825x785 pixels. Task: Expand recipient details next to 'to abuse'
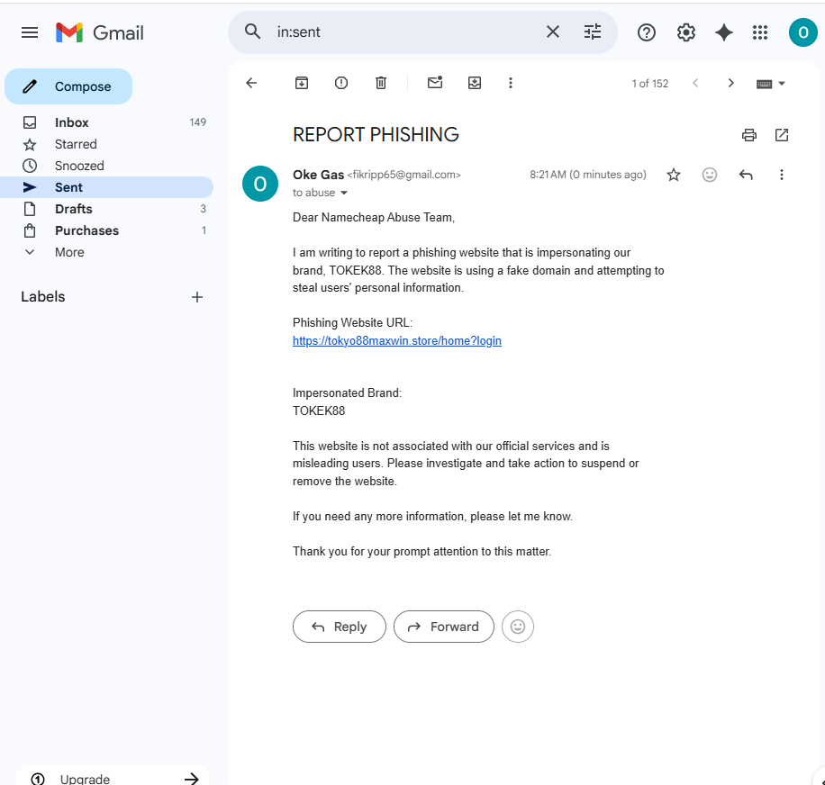tap(344, 193)
